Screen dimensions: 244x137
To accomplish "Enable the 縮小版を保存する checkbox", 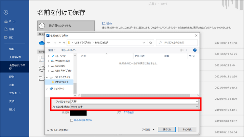I will pyautogui.click(x=72, y=120).
